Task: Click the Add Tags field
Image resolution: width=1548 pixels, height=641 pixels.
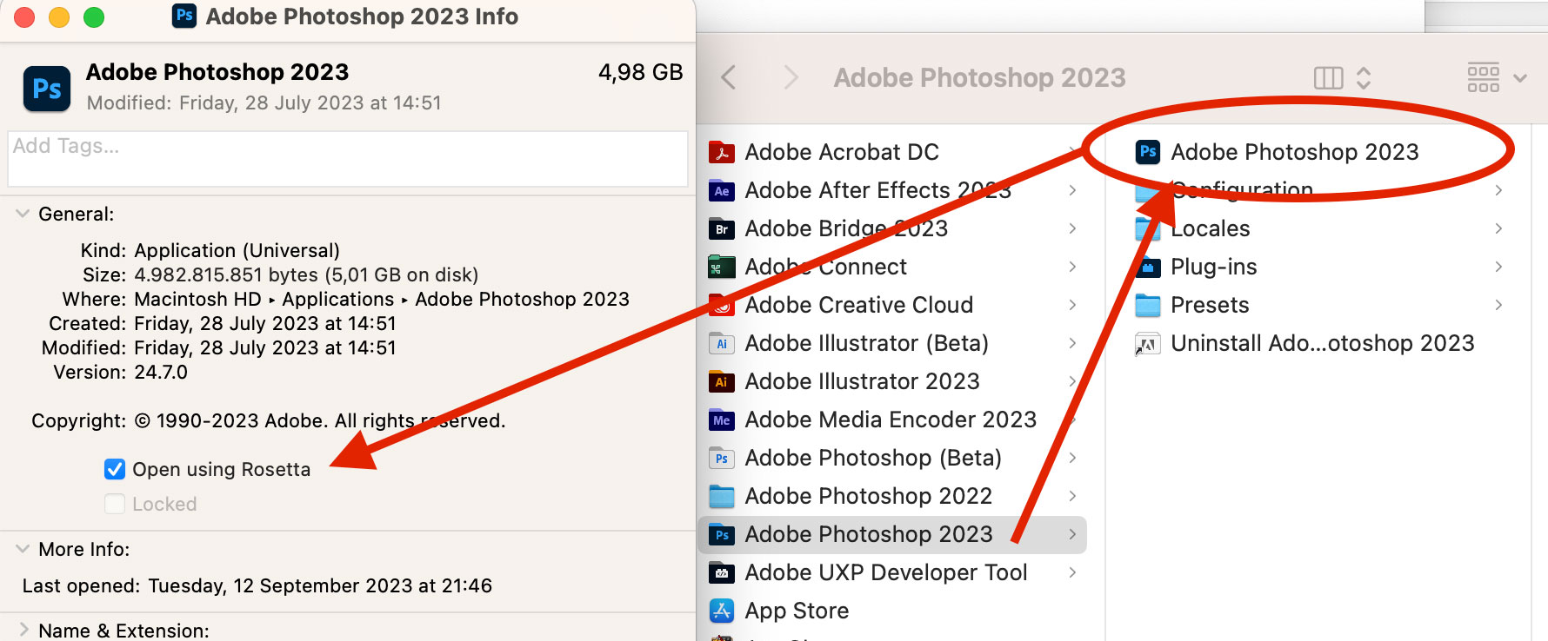Action: (x=348, y=159)
